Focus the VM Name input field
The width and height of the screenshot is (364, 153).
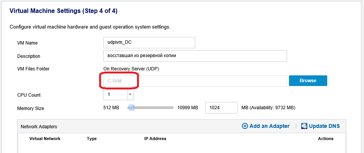click(149, 43)
